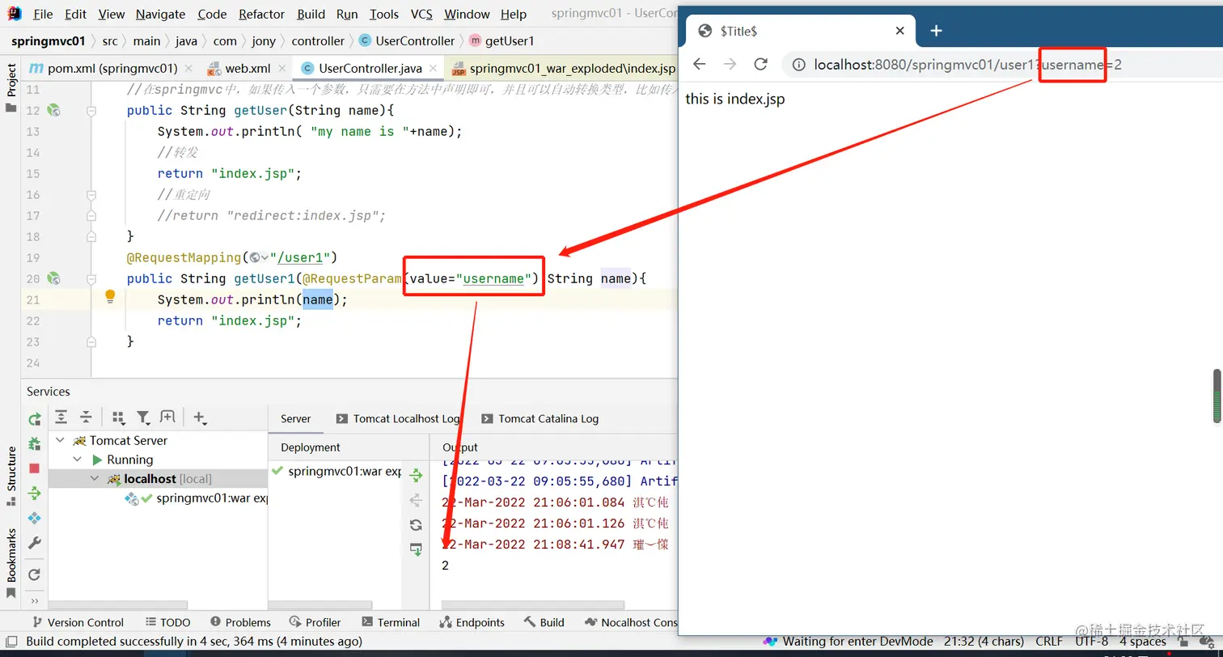Screen dimensions: 1223x657
Task: Click the scroll-to-end icon beside the Output
Action: tap(416, 549)
